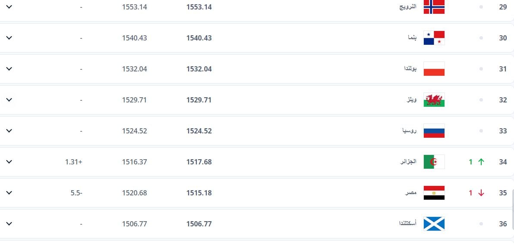
Task: Click the Egypt flag icon
Action: click(434, 193)
